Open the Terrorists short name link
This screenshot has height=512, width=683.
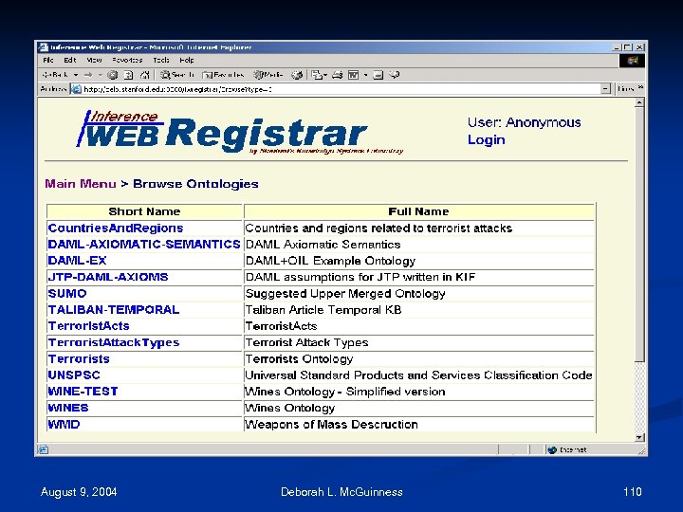click(x=79, y=358)
